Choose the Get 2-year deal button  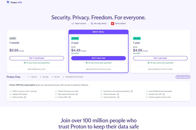point(98,58)
